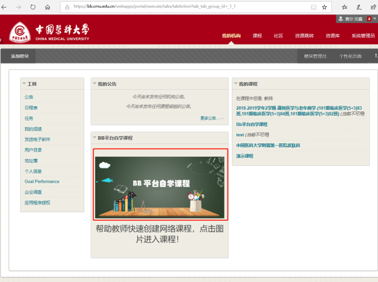Image resolution: width=378 pixels, height=282 pixels.
Task: Collapse the 我的公告 module
Action: click(94, 84)
